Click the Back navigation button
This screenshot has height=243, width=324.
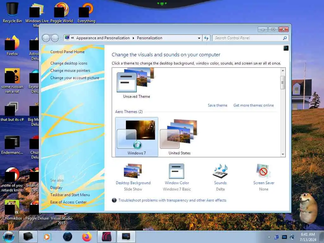click(46, 38)
